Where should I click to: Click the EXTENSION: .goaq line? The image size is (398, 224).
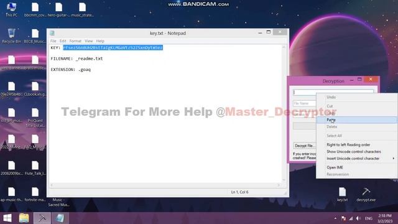coord(70,69)
